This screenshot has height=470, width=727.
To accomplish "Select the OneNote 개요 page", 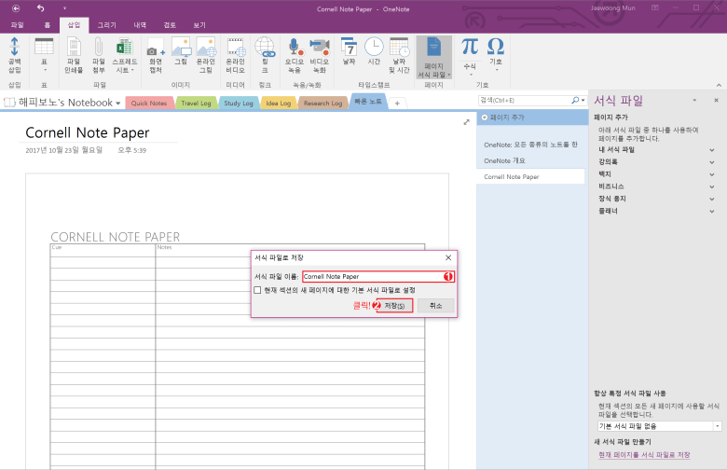I will (x=504, y=160).
